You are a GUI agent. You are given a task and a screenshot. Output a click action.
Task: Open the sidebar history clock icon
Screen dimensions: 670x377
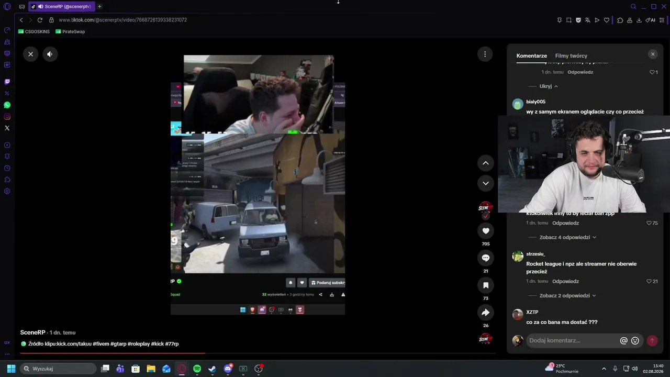tap(7, 168)
